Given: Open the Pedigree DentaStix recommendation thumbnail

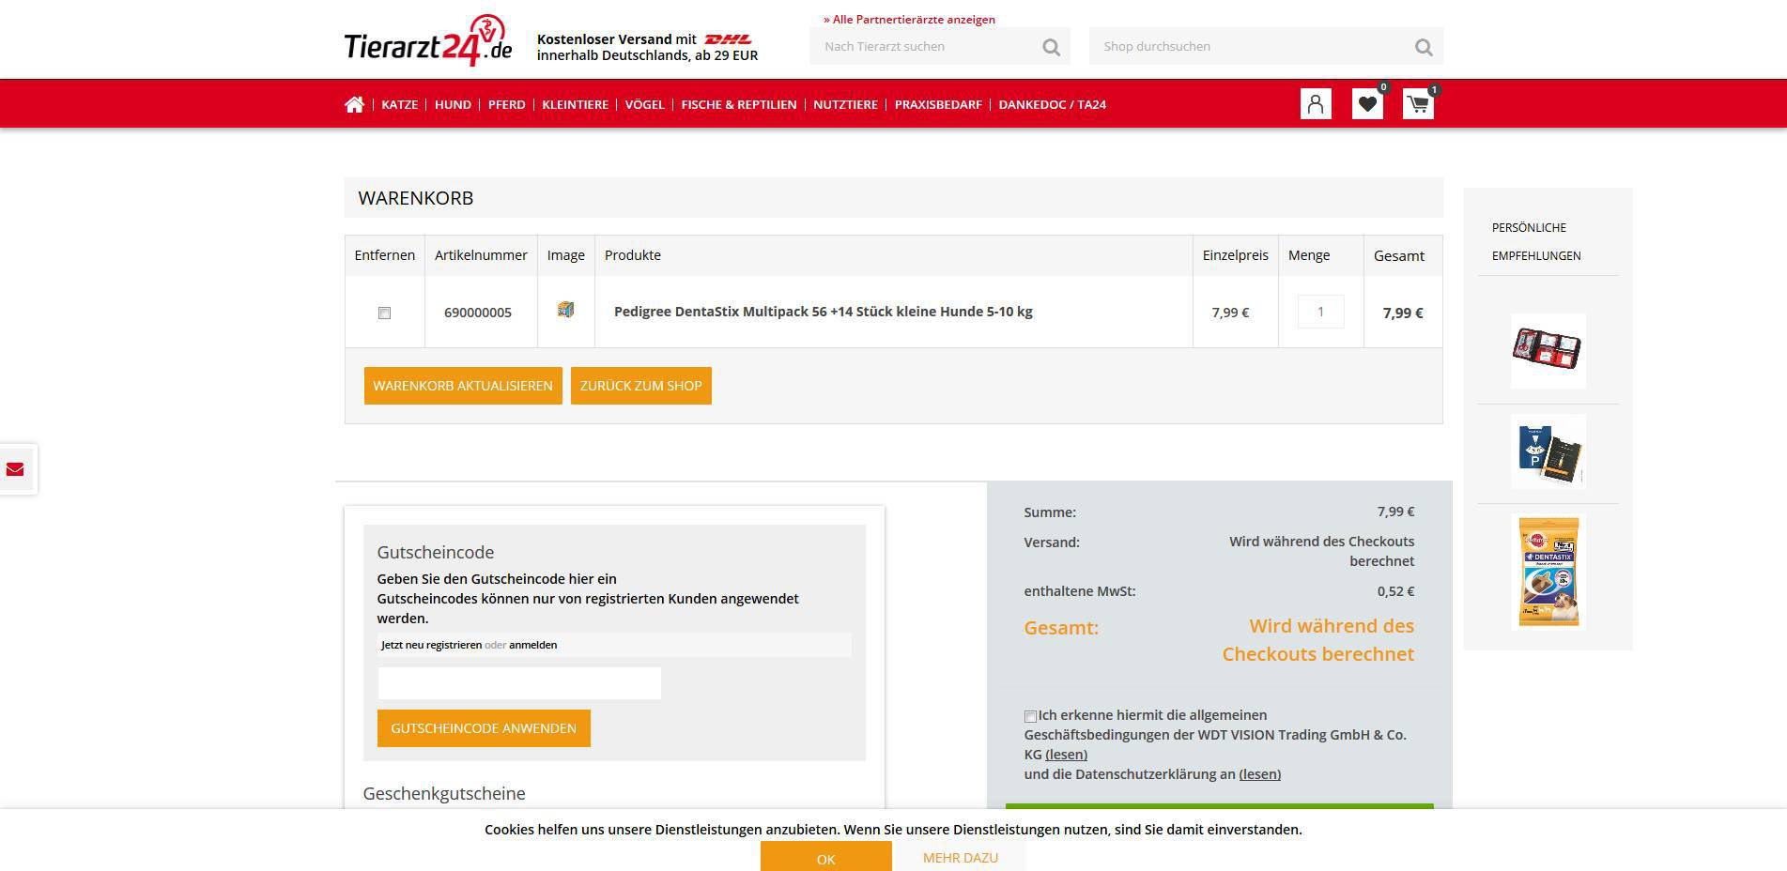Looking at the screenshot, I should pos(1548,572).
